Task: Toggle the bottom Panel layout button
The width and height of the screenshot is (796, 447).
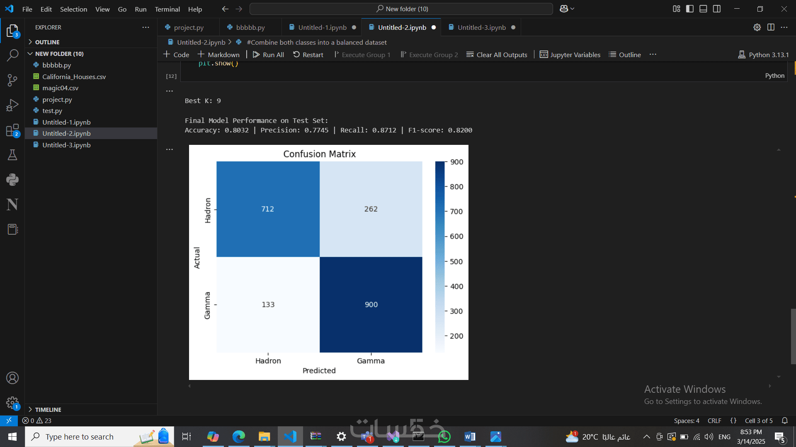Action: coord(703,9)
